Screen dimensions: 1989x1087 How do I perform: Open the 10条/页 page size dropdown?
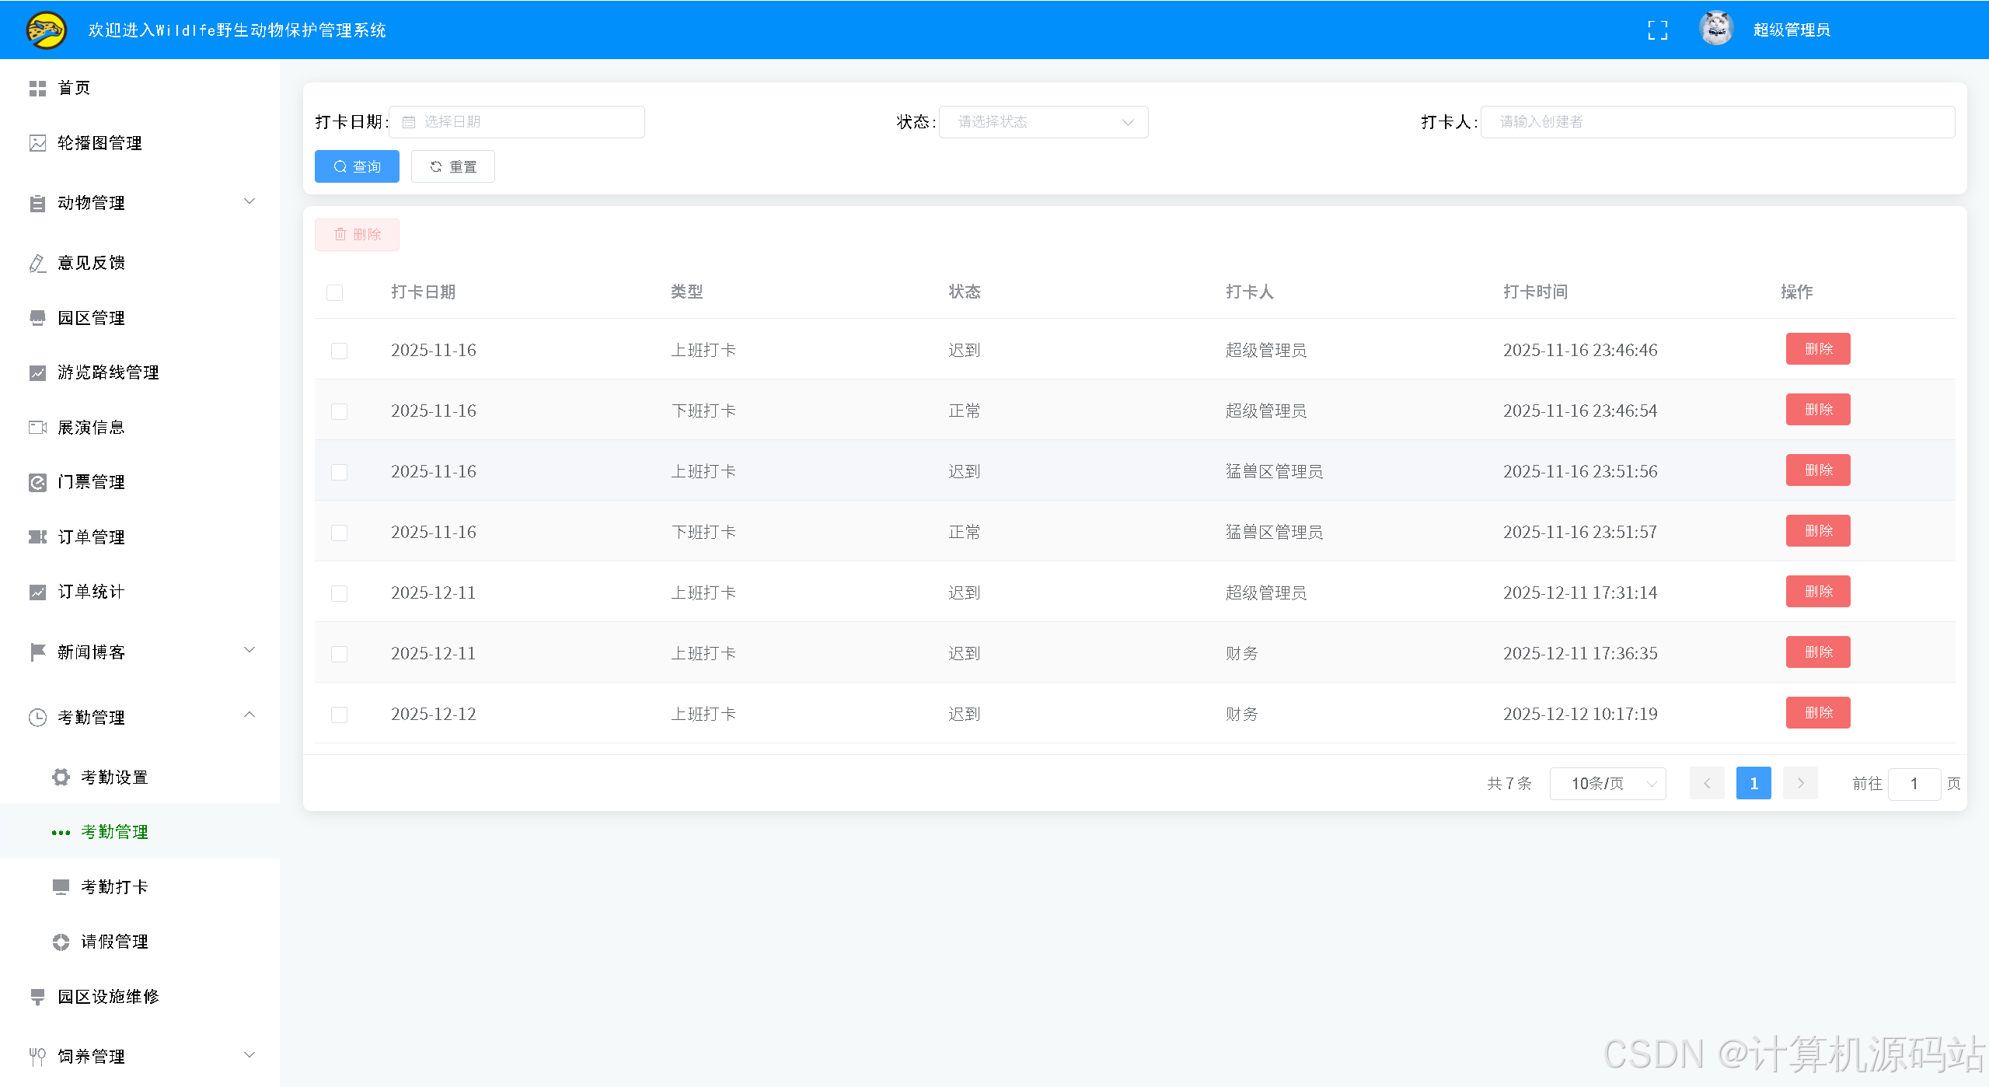[1607, 783]
